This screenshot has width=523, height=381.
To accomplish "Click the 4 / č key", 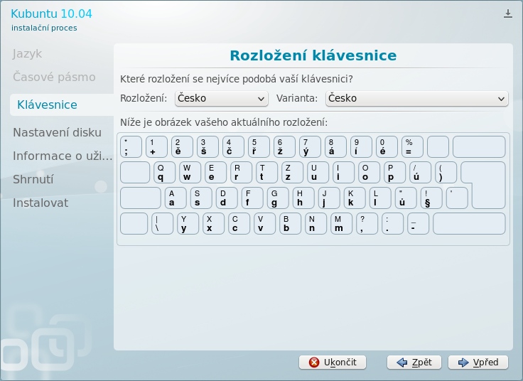I will [x=234, y=147].
